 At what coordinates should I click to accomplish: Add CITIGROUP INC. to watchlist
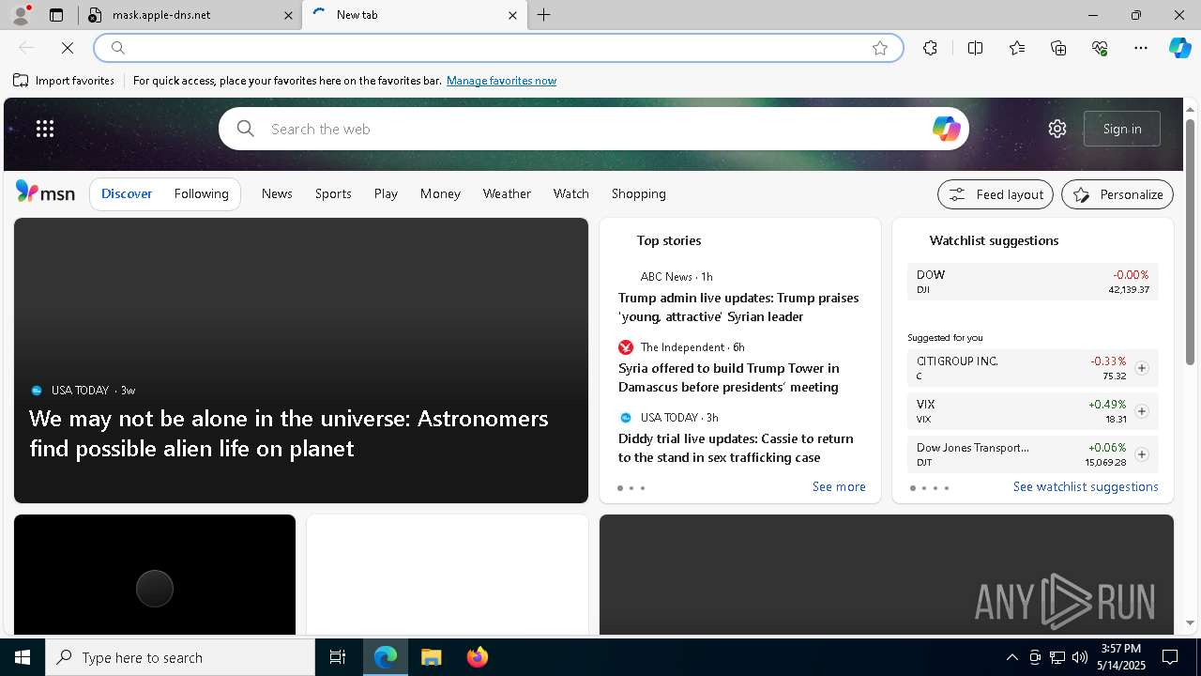coord(1142,368)
